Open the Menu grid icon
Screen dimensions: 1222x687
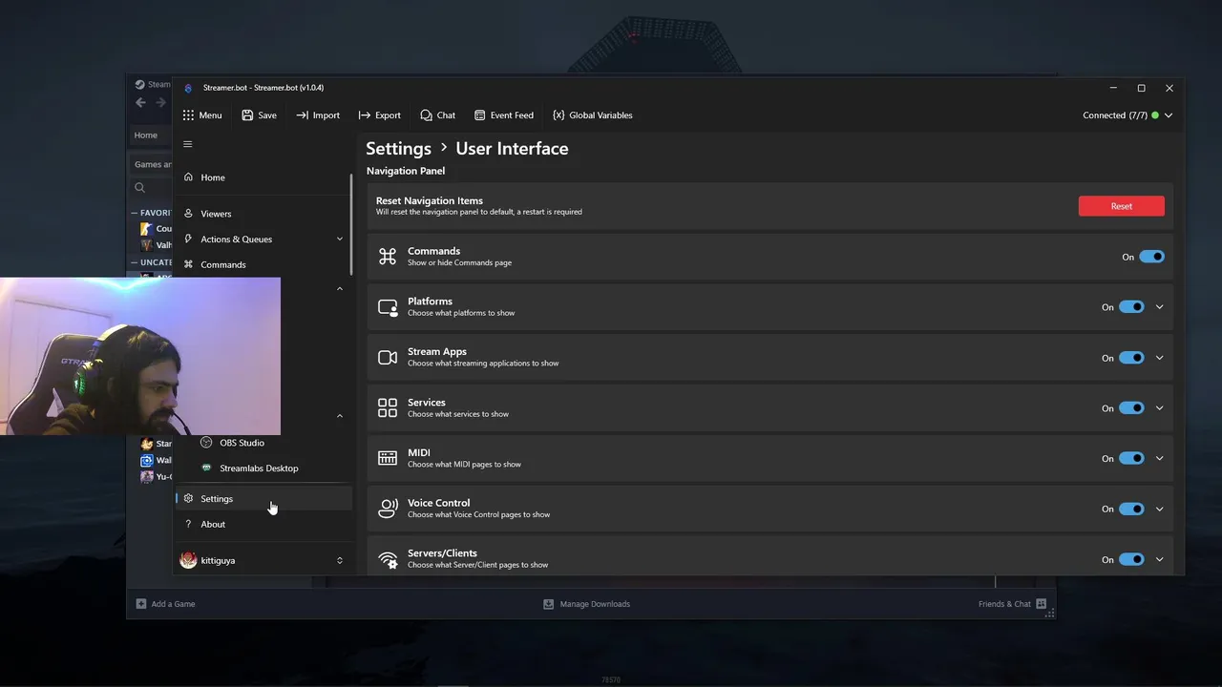[x=188, y=115]
